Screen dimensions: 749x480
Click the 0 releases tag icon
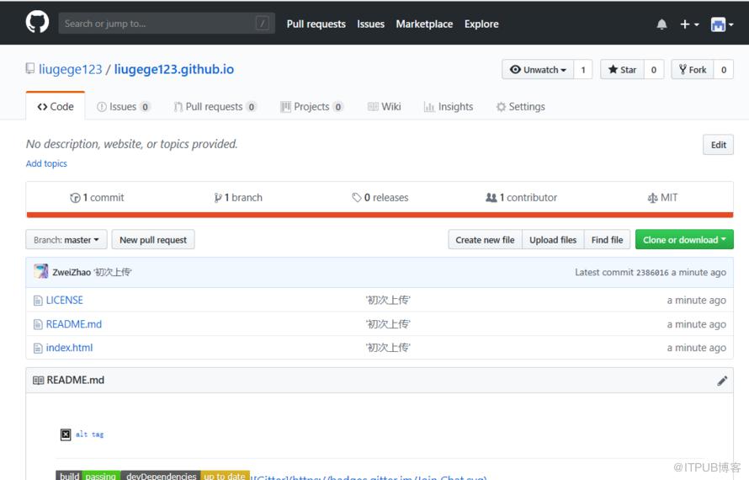pos(356,197)
